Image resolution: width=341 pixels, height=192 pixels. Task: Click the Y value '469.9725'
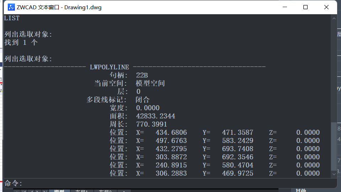point(238,173)
